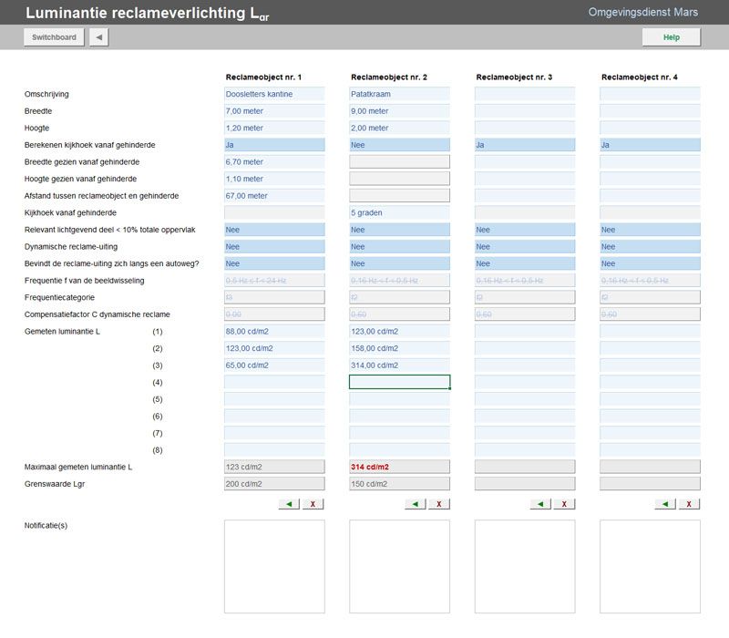Screen dimensions: 729x638
Task: Change 'Dynamische reclame-uiting' for Reclameobject nr. 1
Action: pyautogui.click(x=274, y=247)
